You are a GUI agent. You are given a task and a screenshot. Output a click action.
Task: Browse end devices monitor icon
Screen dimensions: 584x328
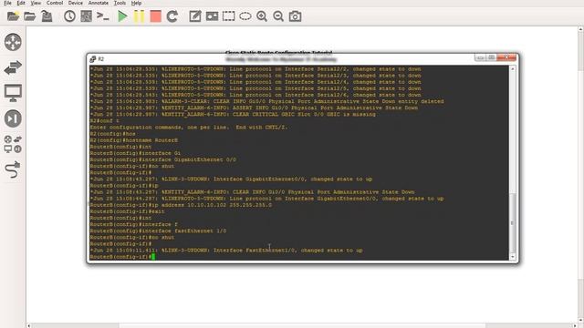click(13, 93)
